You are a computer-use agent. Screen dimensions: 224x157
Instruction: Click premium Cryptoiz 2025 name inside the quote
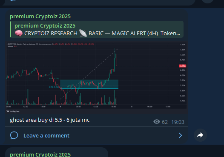[x=45, y=26]
